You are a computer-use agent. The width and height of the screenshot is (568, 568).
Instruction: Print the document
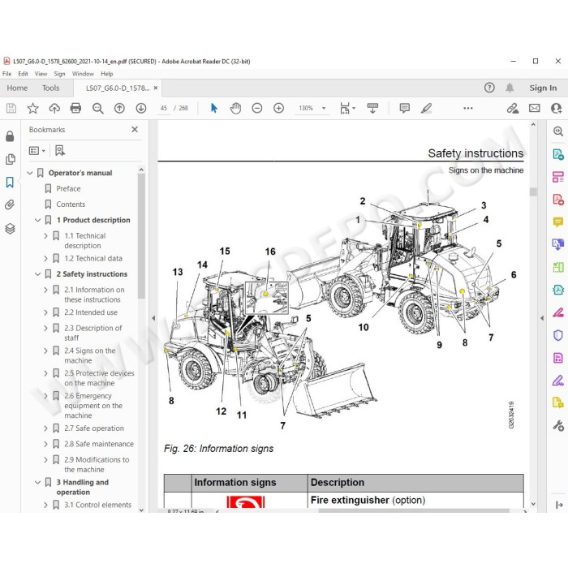(x=75, y=108)
